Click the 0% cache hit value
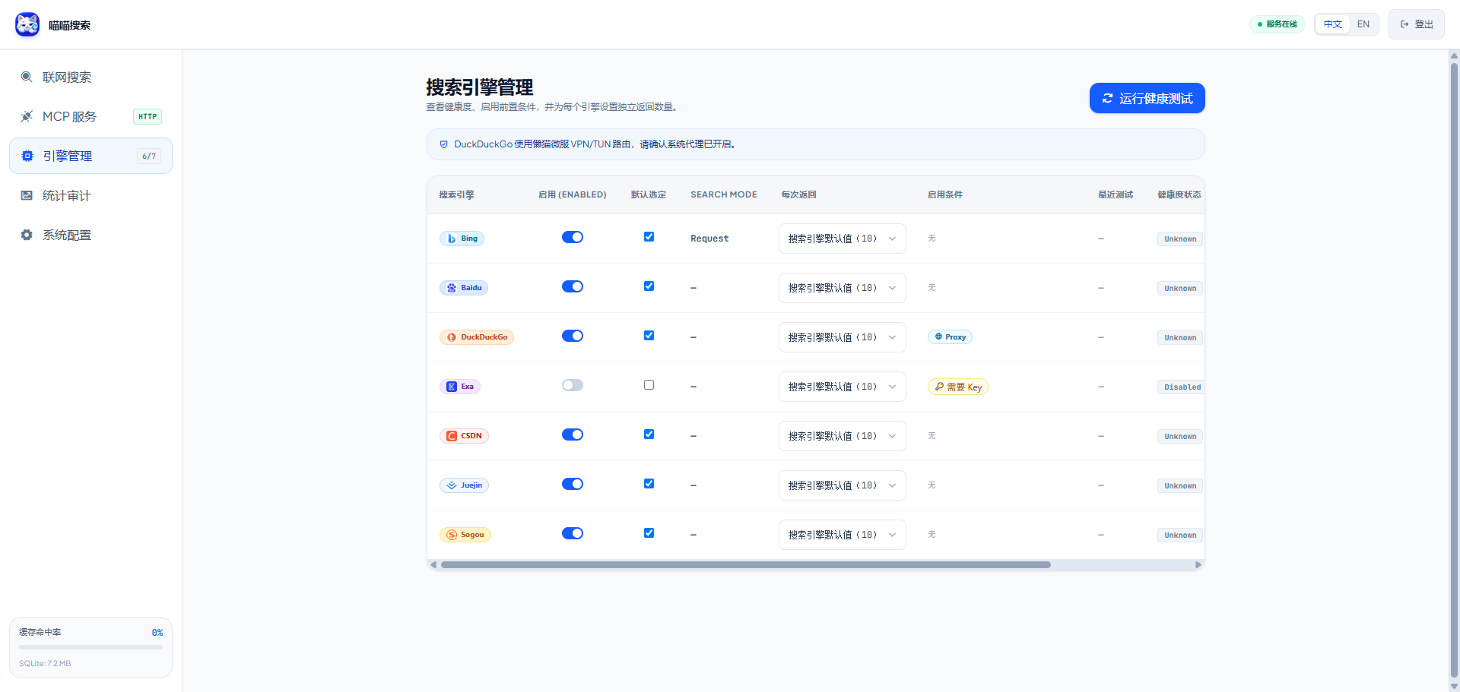Viewport: 1460px width, 692px height. (157, 632)
